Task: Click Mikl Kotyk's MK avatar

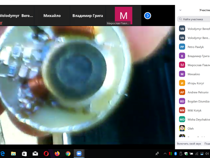Action: (182, 110)
